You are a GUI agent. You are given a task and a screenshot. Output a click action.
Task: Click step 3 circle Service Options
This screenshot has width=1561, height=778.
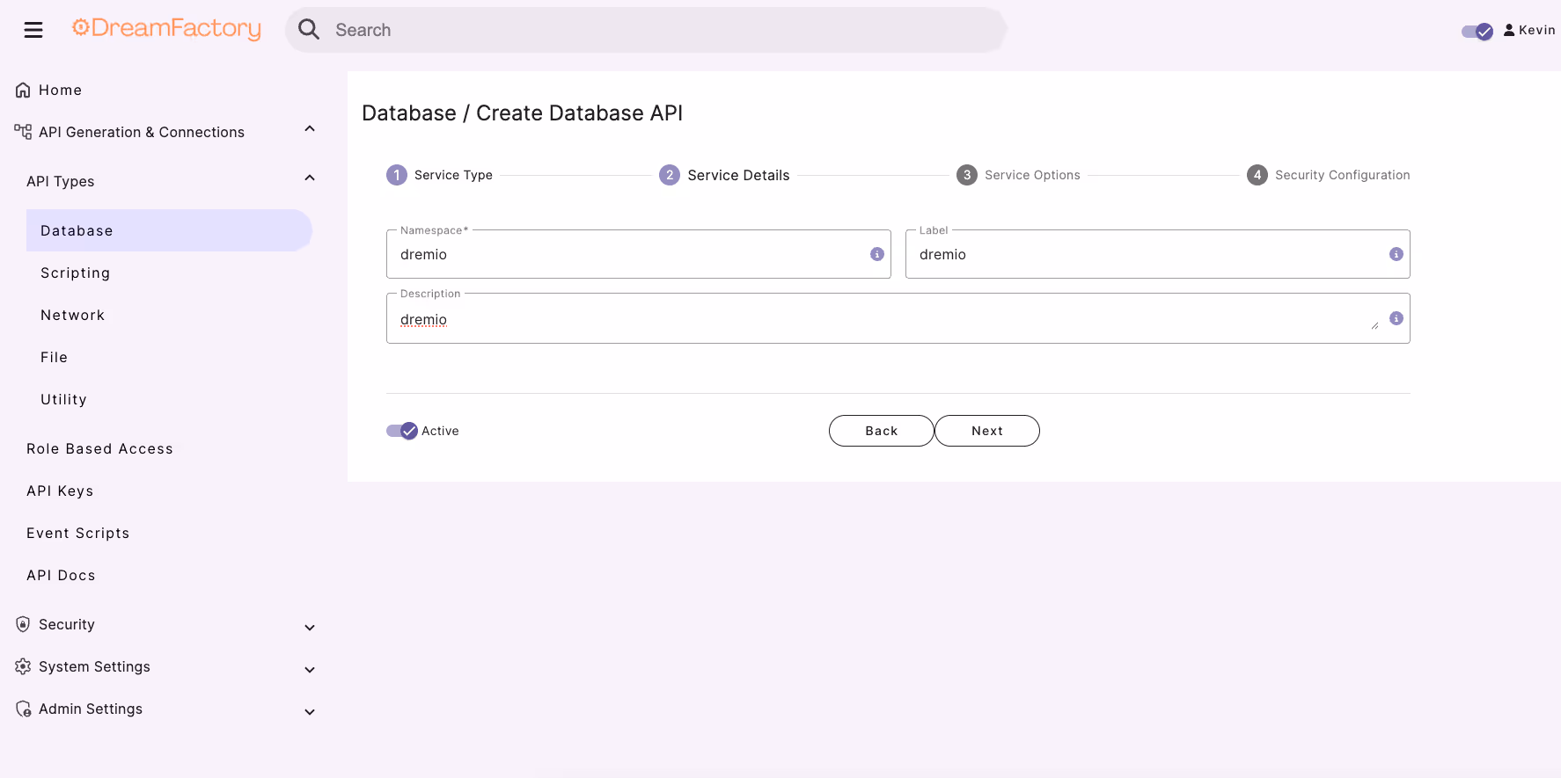(x=967, y=175)
